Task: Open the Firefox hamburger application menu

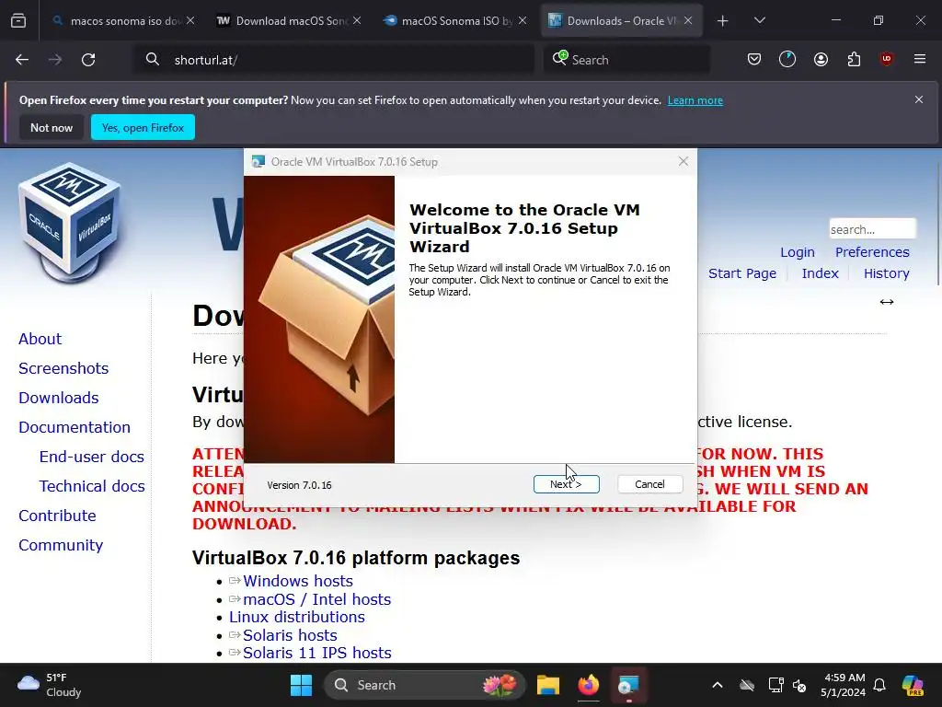Action: [920, 59]
